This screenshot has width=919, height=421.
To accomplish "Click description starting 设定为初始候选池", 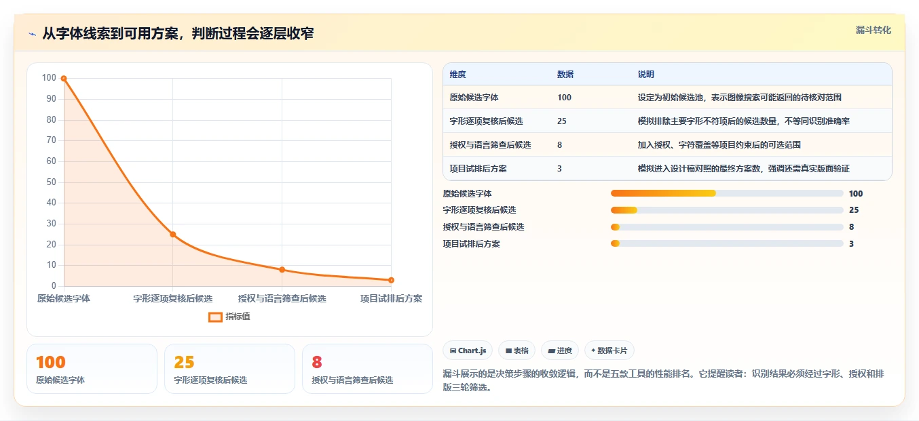I will point(740,98).
